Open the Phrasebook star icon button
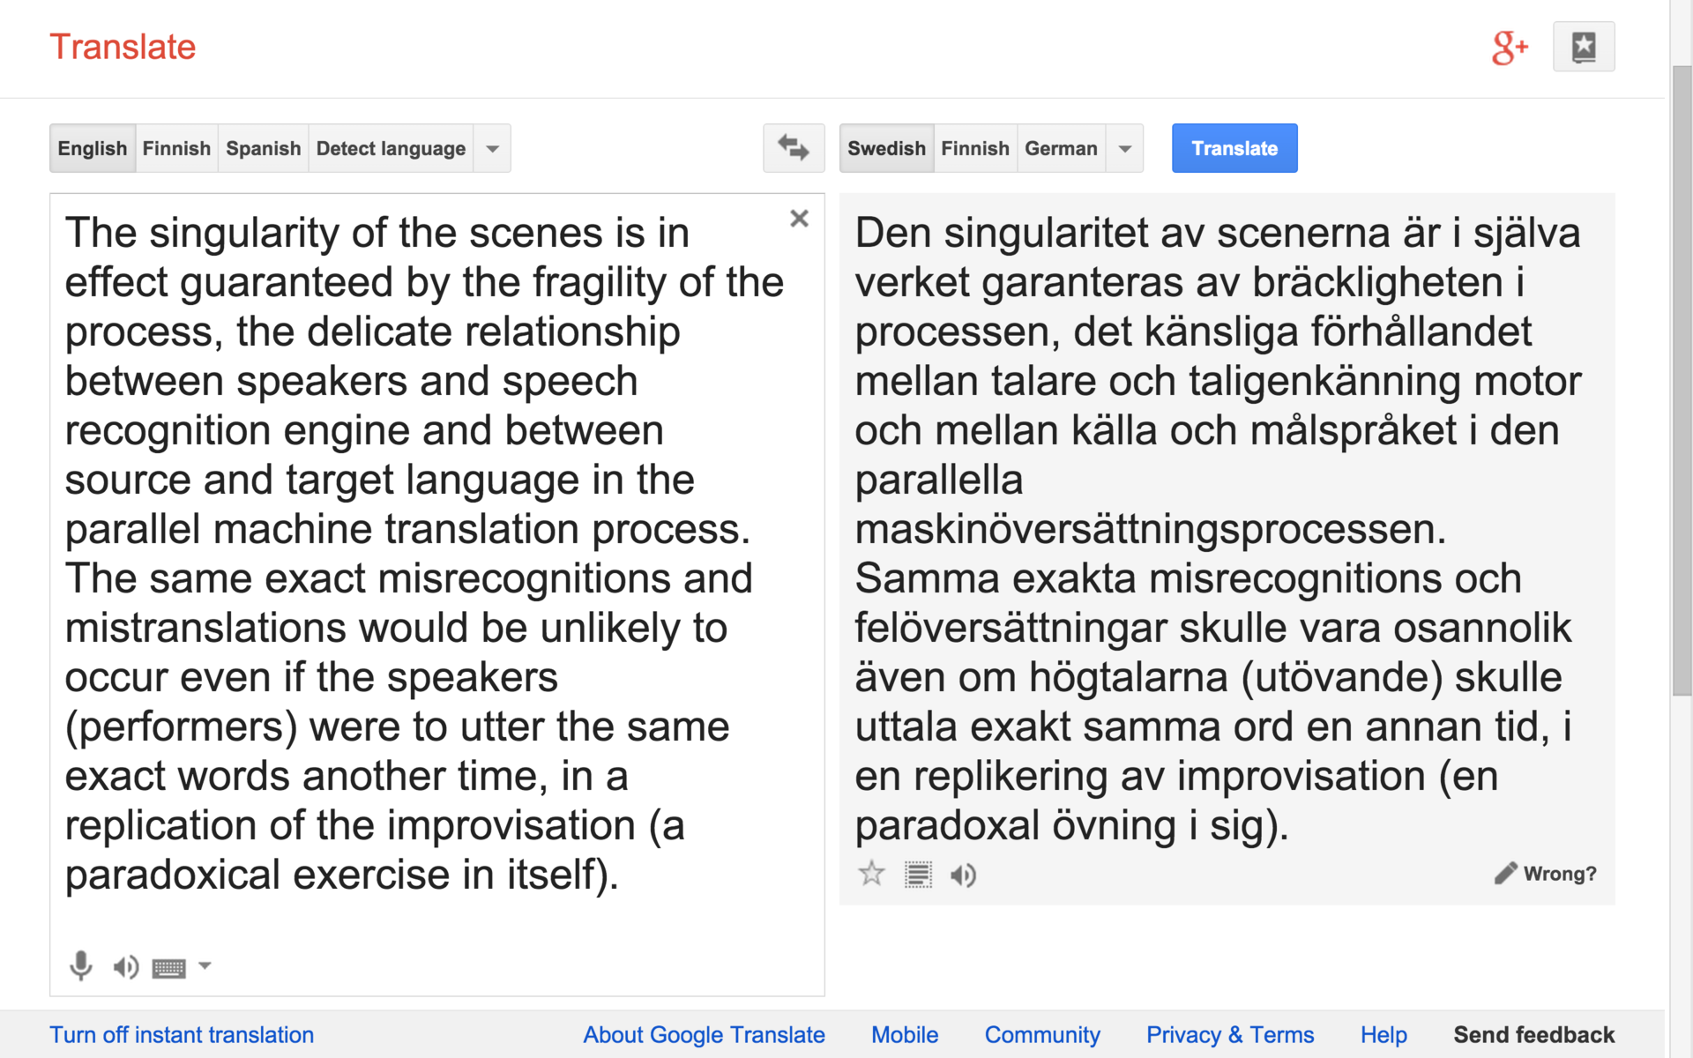The image size is (1693, 1058). (1584, 47)
